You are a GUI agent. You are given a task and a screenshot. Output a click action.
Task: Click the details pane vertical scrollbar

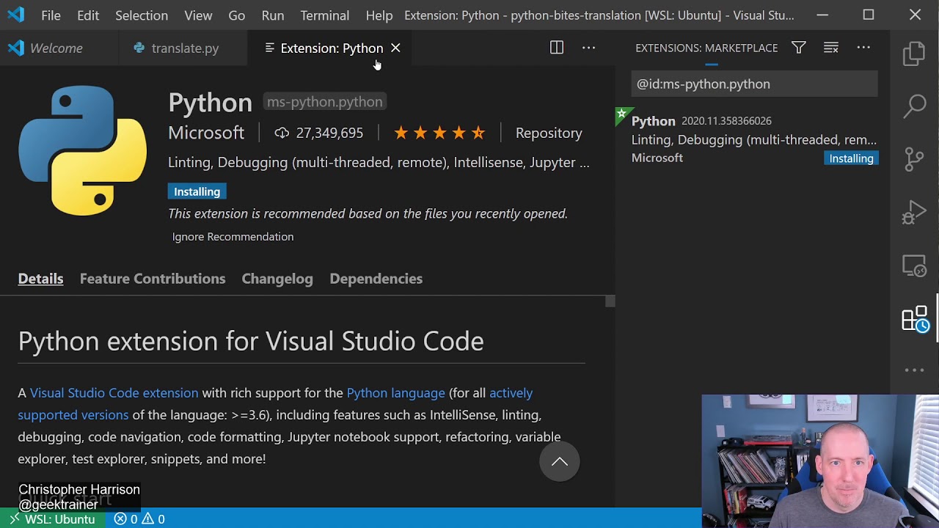point(610,301)
